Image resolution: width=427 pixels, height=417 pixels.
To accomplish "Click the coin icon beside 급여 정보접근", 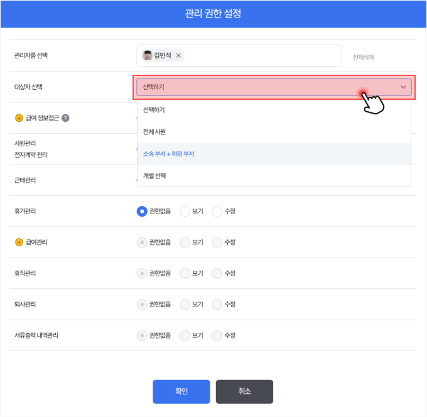I will tap(19, 118).
